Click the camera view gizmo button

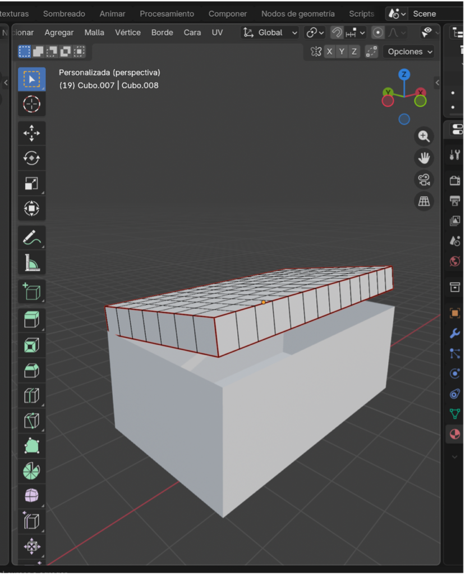(x=424, y=180)
